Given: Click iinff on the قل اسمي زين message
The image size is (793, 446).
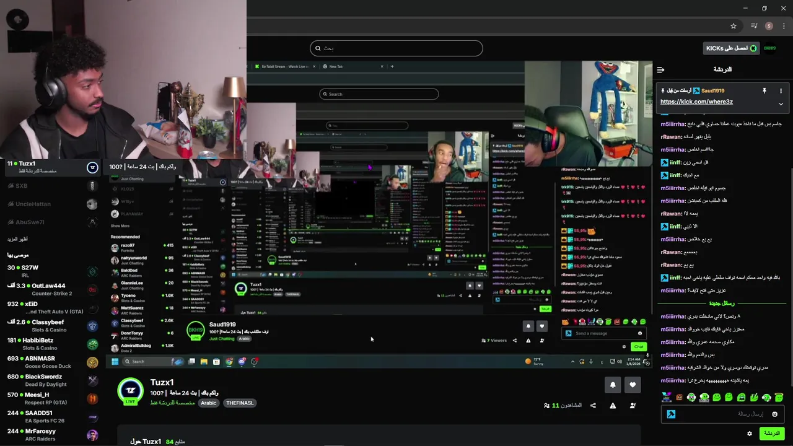Looking at the screenshot, I should [675, 162].
